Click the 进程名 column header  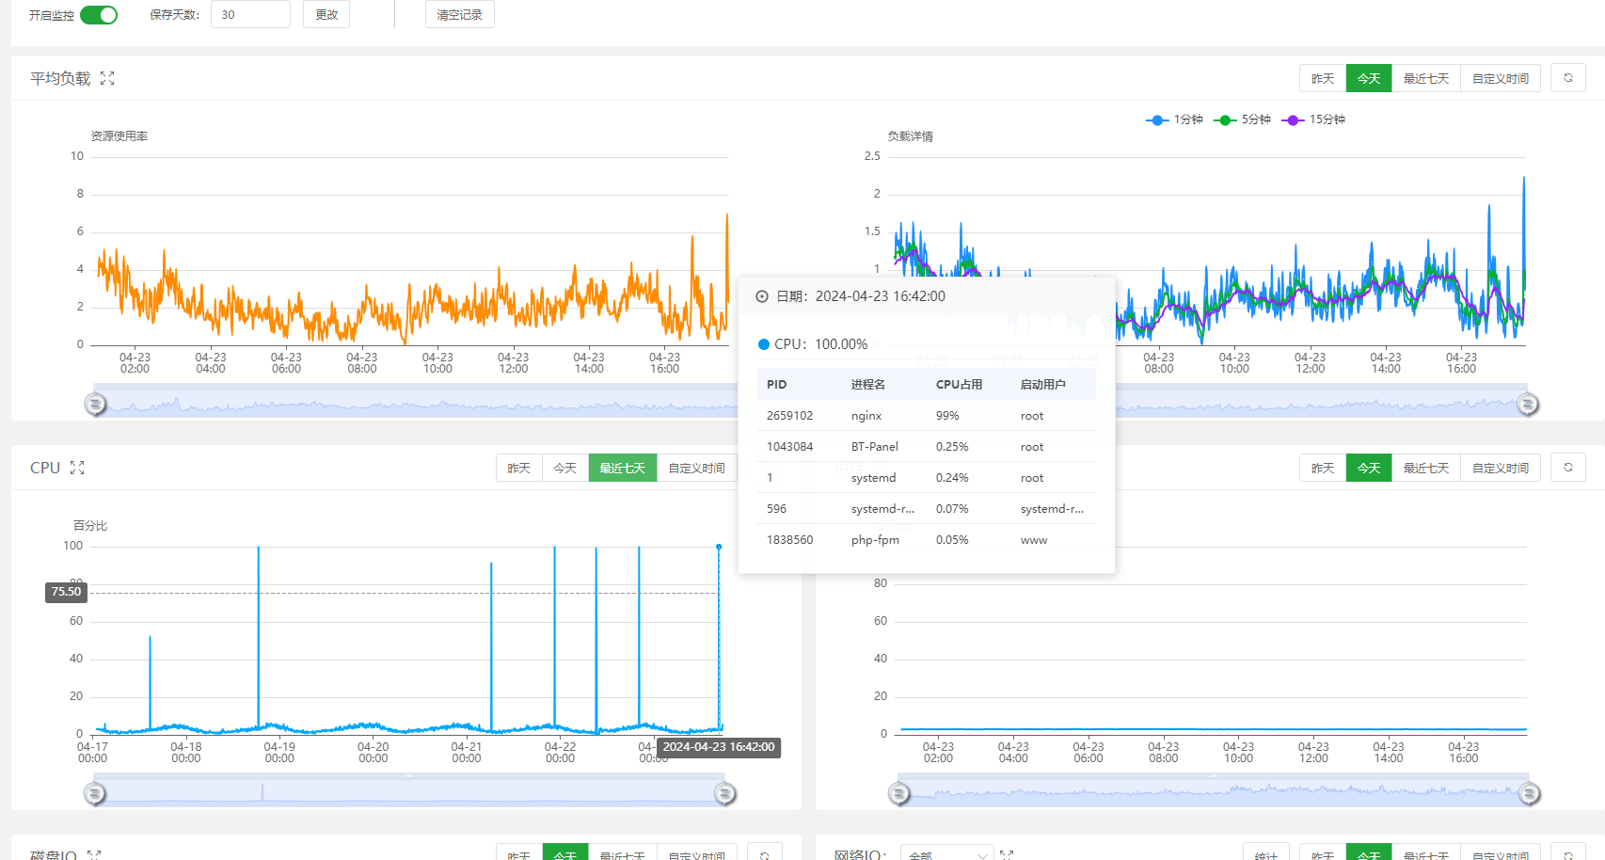pyautogui.click(x=867, y=385)
